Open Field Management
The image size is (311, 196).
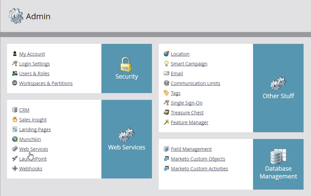tap(191, 149)
